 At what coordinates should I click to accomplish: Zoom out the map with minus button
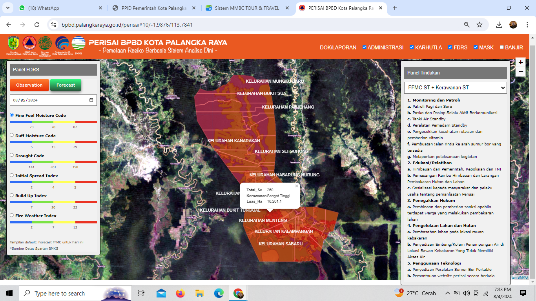[x=521, y=72]
